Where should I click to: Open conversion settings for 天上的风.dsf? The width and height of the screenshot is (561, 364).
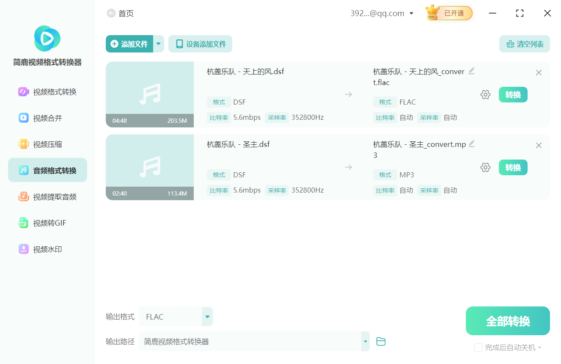(485, 94)
